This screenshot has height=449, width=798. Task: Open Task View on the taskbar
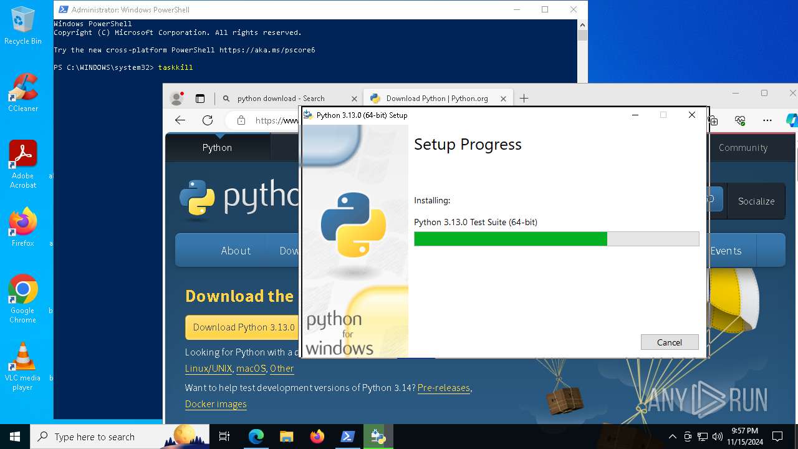(224, 437)
